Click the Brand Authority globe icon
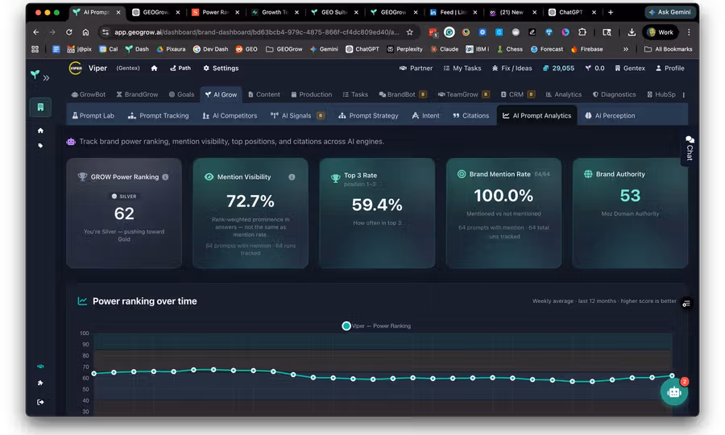This screenshot has width=725, height=435. point(588,174)
